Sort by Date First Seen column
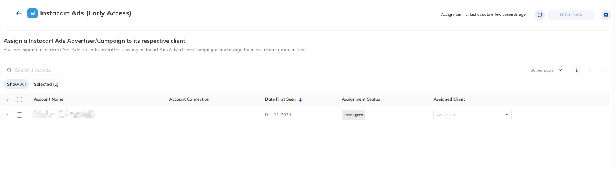This screenshot has height=171, width=615. pyautogui.click(x=280, y=99)
